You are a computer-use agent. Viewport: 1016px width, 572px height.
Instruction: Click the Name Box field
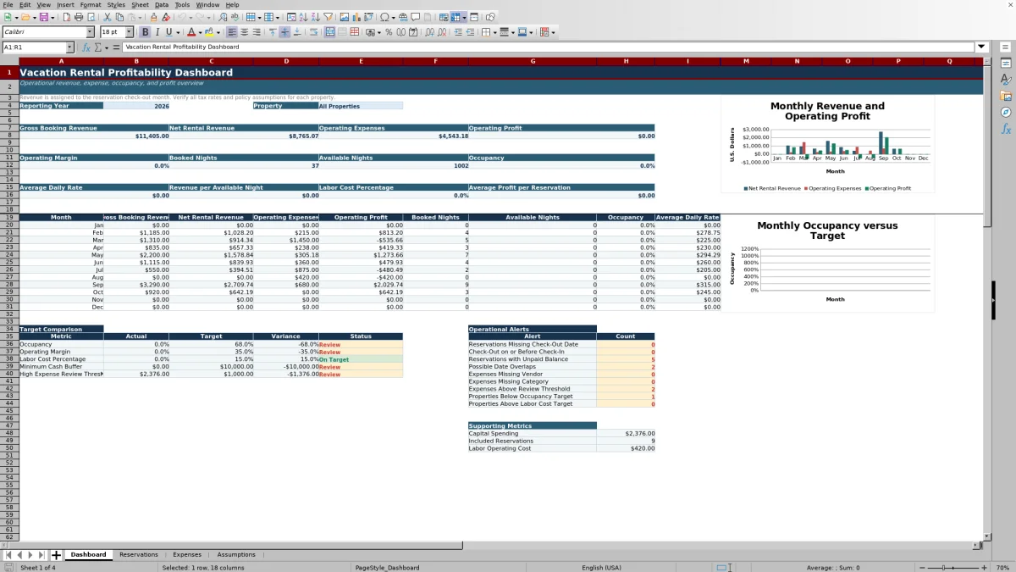pos(33,47)
